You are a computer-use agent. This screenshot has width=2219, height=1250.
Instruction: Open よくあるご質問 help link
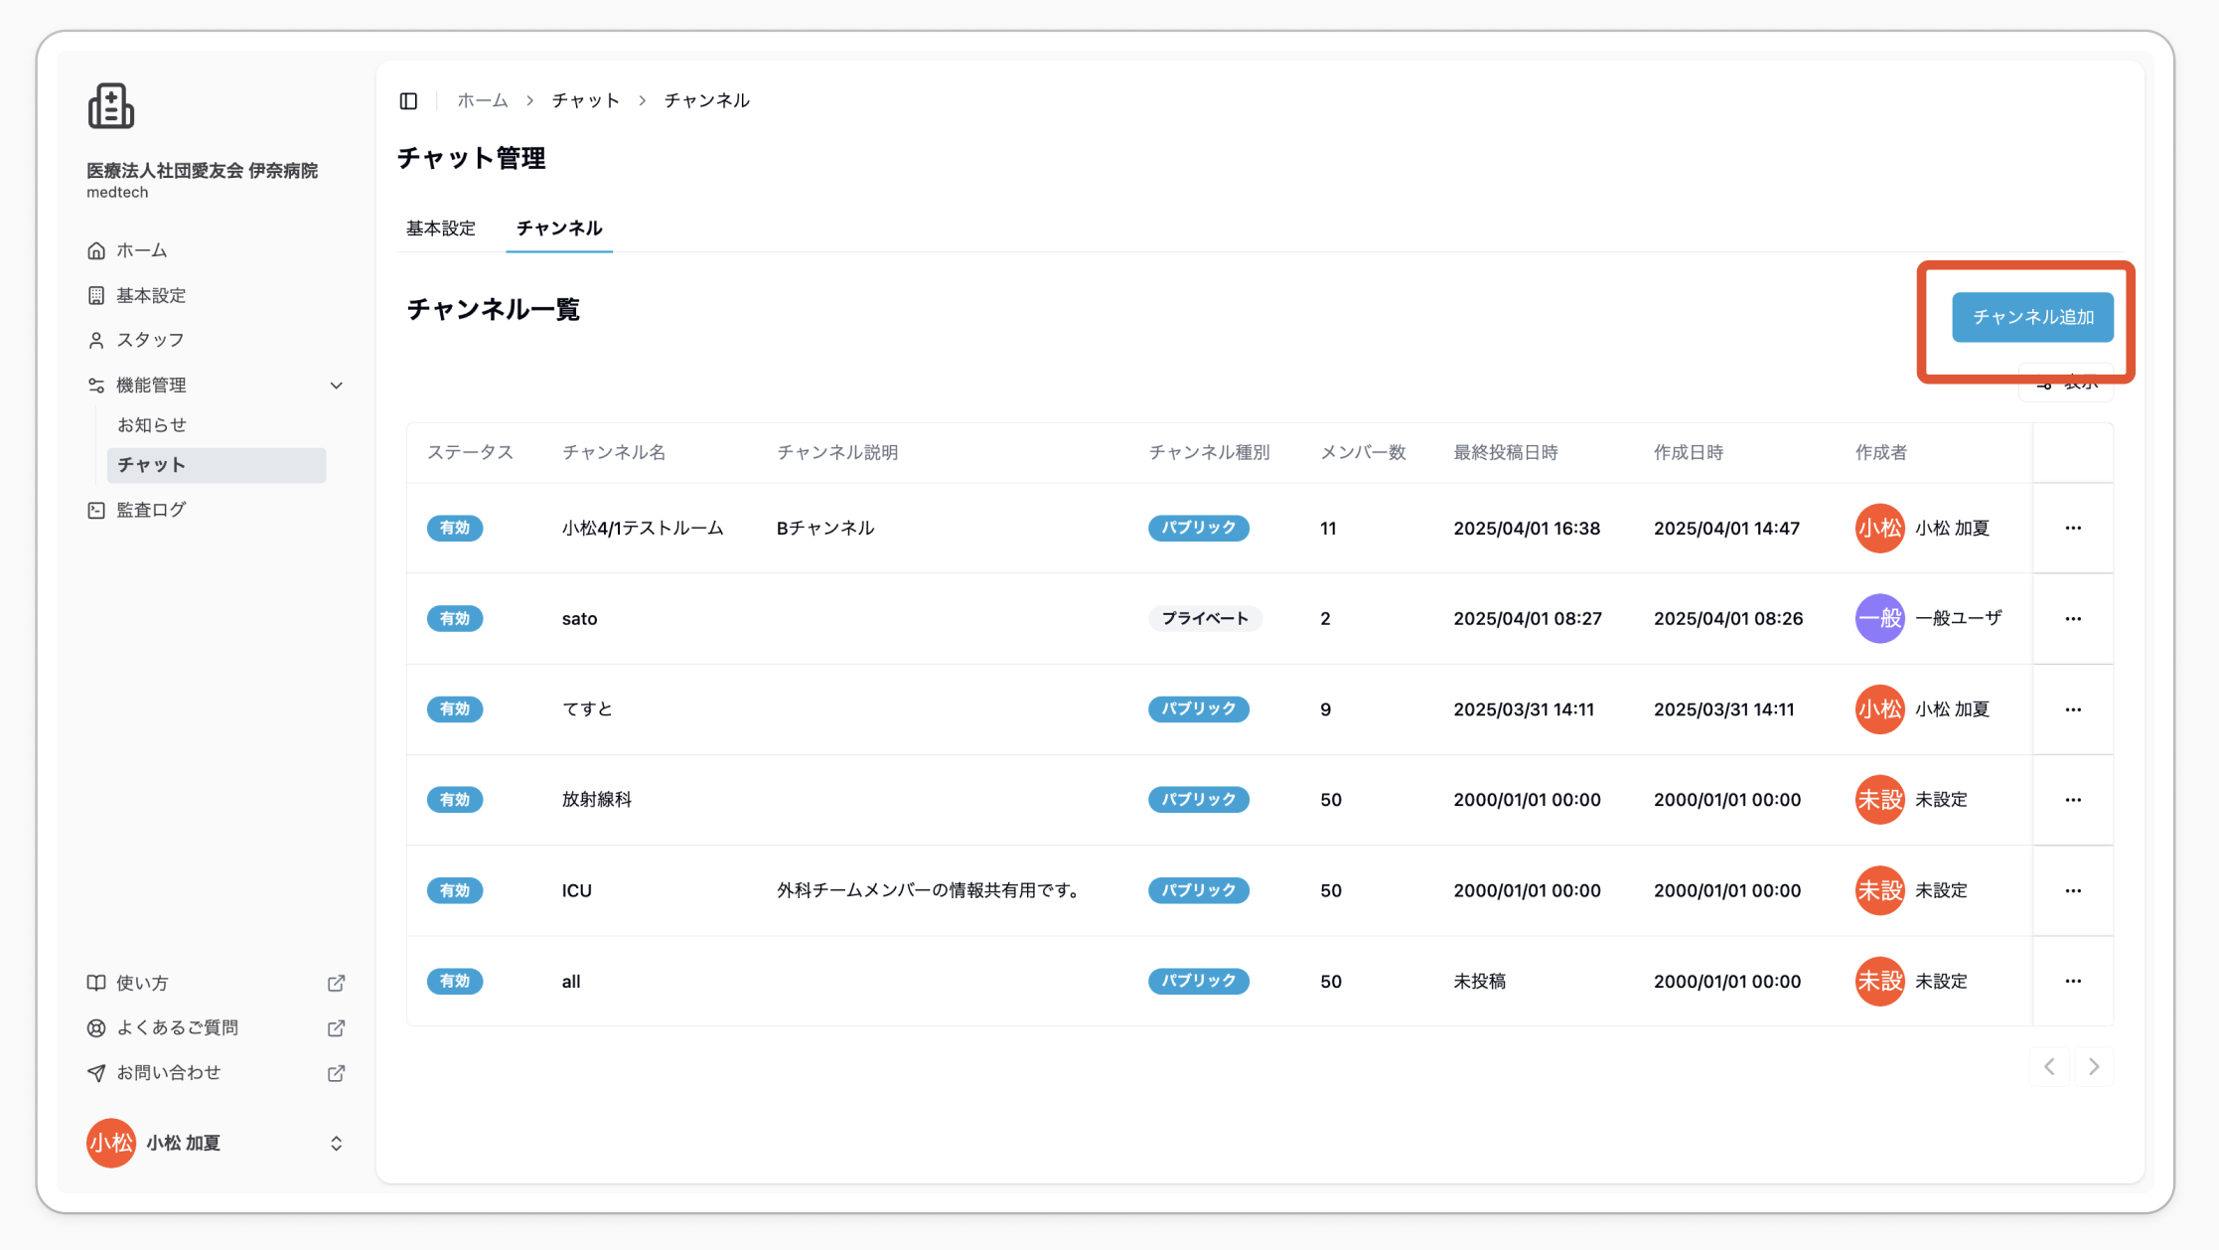[x=216, y=1027]
